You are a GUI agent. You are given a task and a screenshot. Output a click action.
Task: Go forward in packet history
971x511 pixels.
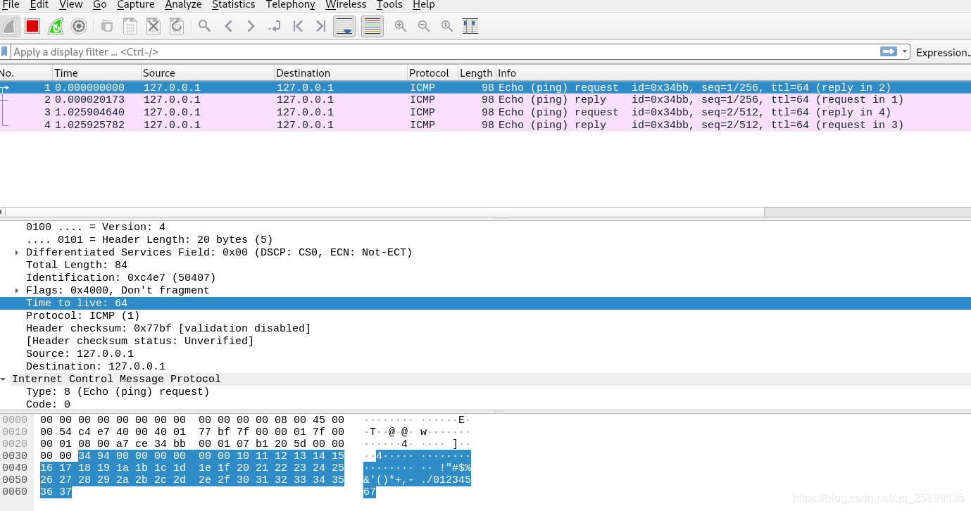(x=251, y=26)
